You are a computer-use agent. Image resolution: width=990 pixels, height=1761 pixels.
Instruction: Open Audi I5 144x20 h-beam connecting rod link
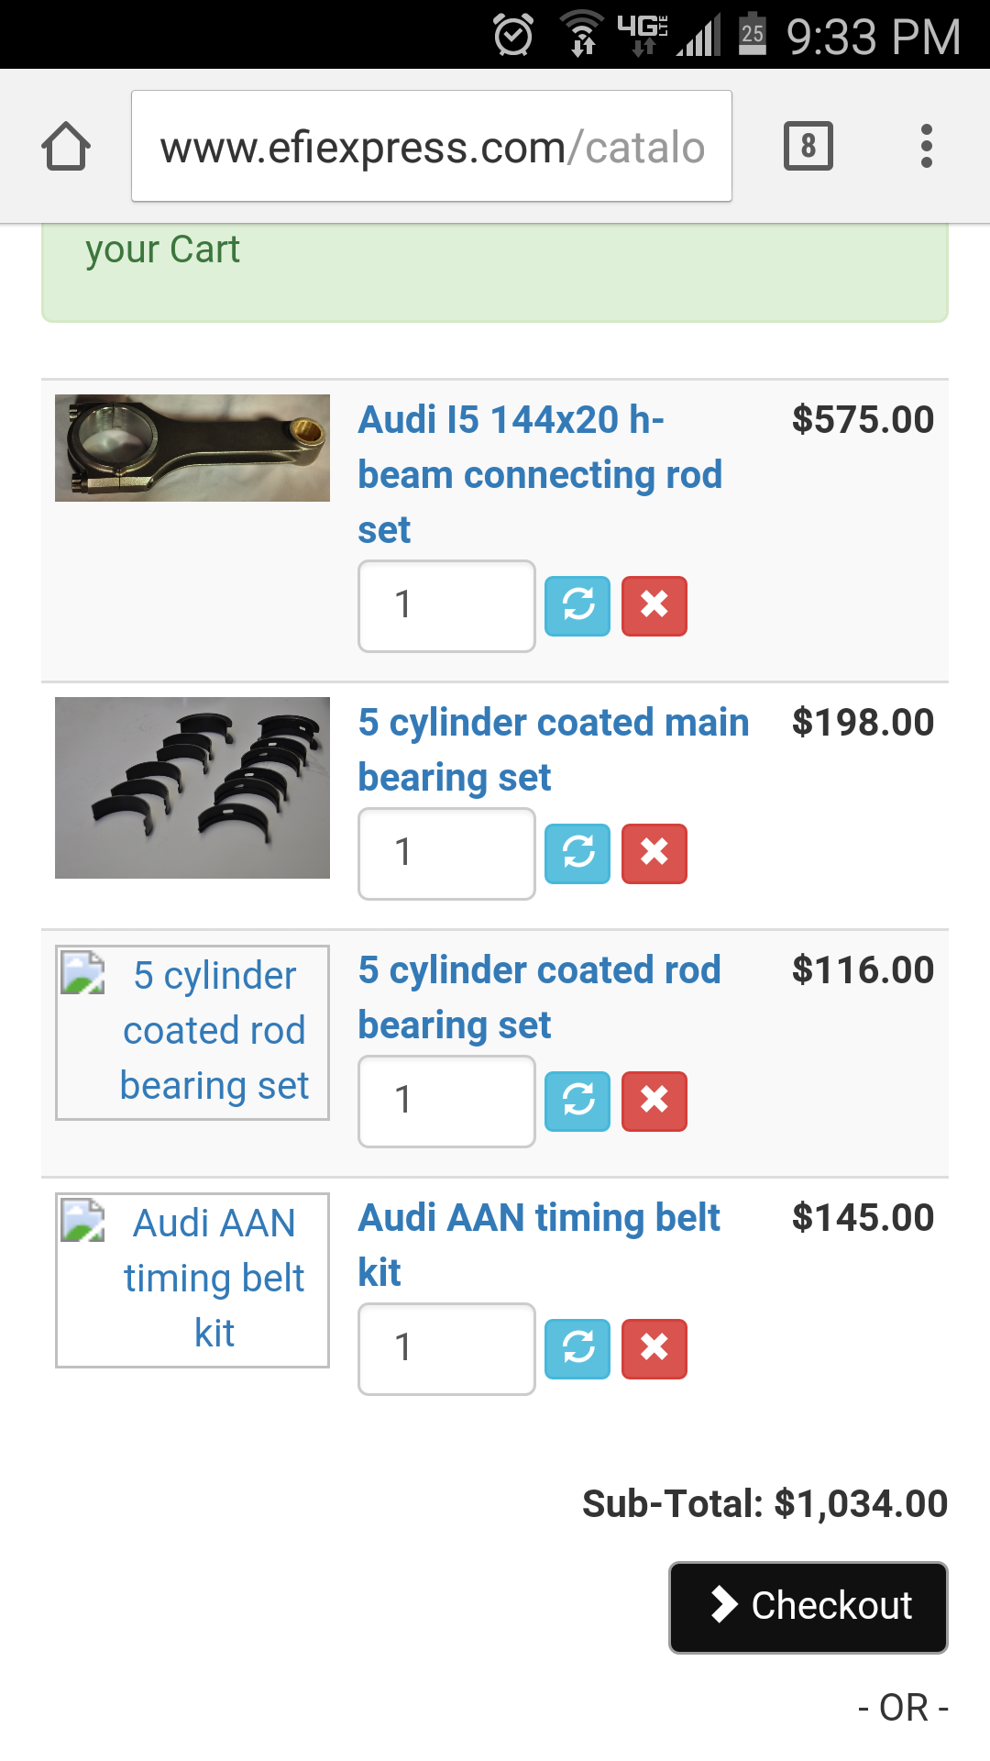[x=539, y=474]
